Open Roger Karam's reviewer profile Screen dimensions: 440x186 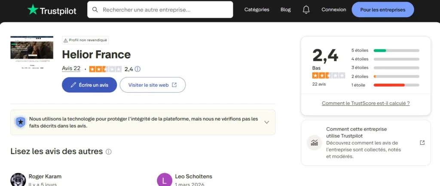pyautogui.click(x=45, y=177)
